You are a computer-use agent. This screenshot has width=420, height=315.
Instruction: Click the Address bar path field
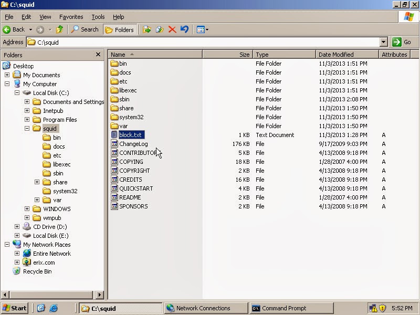(204, 42)
